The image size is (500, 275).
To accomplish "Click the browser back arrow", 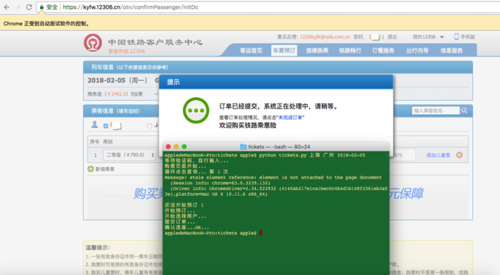I will (x=6, y=7).
